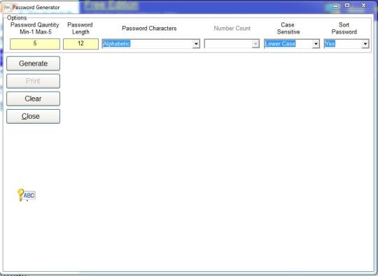This screenshot has height=276, width=378.
Task: Select the Alphabetic text in combo box
Action: tap(117, 44)
